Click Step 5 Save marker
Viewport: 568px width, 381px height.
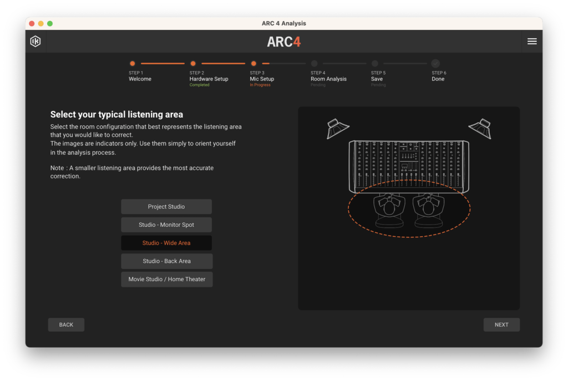[375, 64]
